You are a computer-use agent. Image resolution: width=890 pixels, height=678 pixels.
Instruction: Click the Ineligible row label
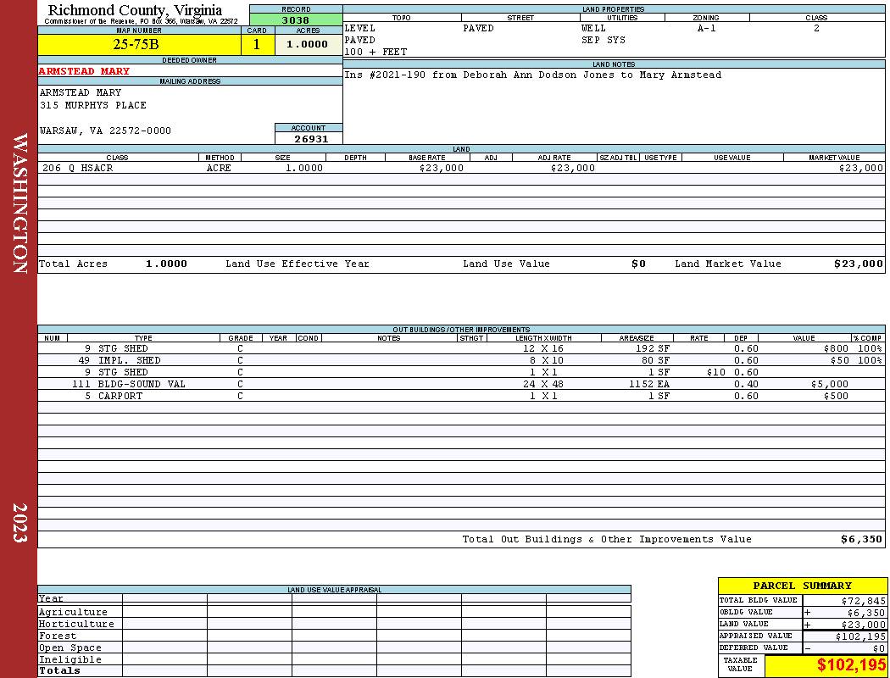pyautogui.click(x=70, y=660)
